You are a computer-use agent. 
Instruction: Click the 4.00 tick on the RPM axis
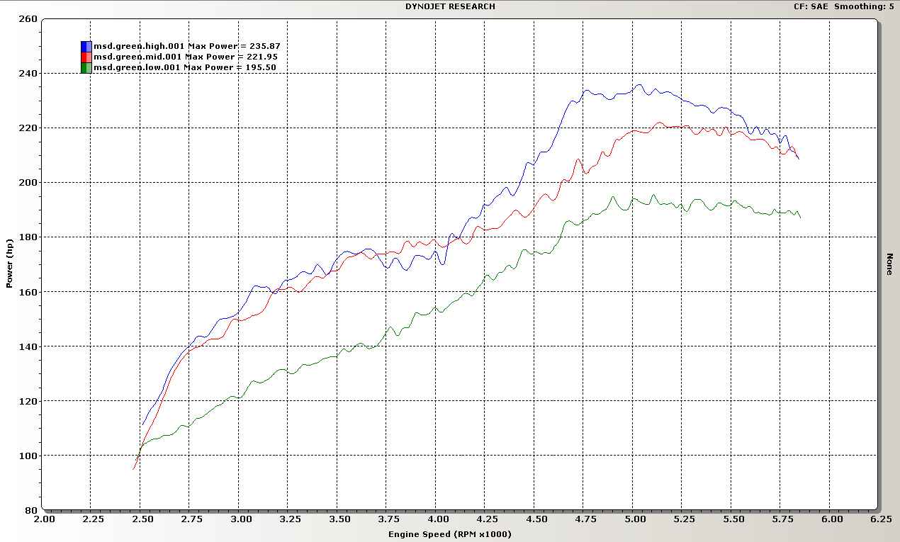point(438,519)
